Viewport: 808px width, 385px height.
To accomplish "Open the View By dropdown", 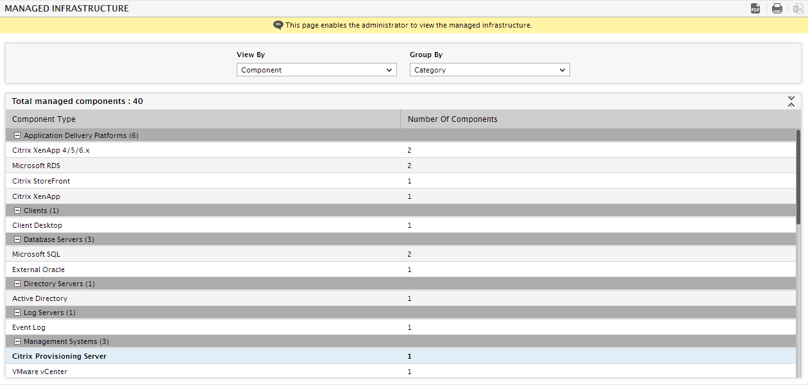I will pos(317,70).
